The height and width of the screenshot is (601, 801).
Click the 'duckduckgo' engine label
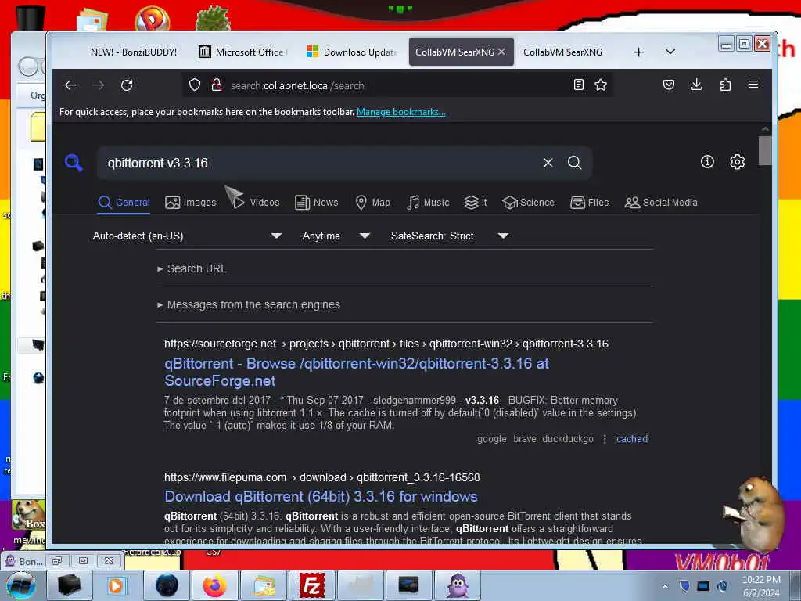568,439
